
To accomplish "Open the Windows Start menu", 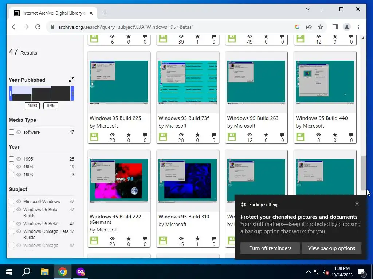I will pyautogui.click(x=9, y=272).
